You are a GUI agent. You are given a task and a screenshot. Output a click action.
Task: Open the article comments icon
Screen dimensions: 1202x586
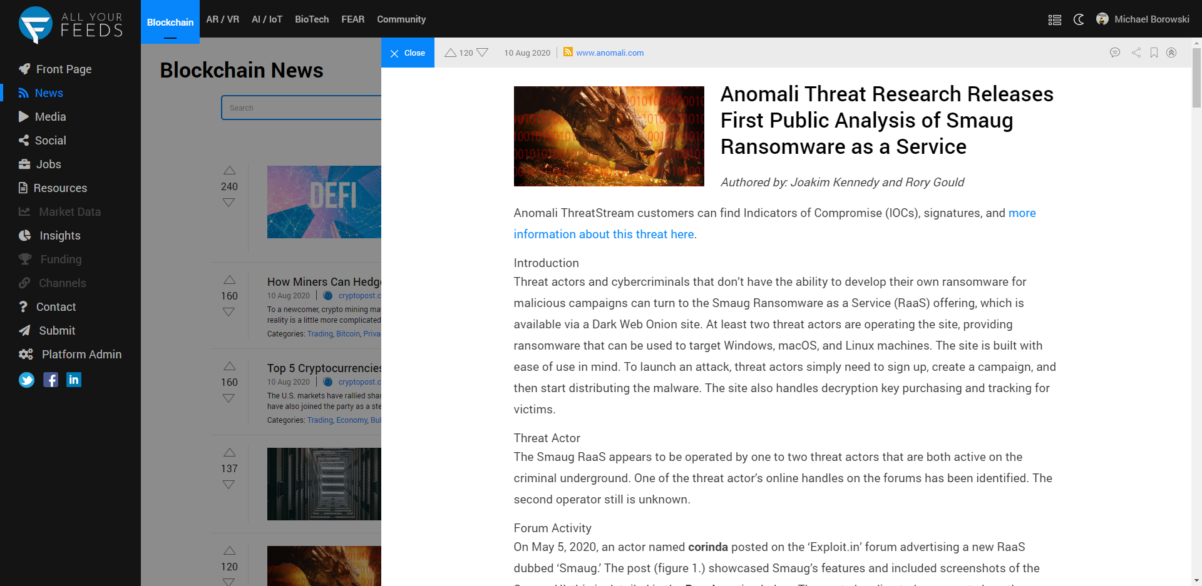1114,53
